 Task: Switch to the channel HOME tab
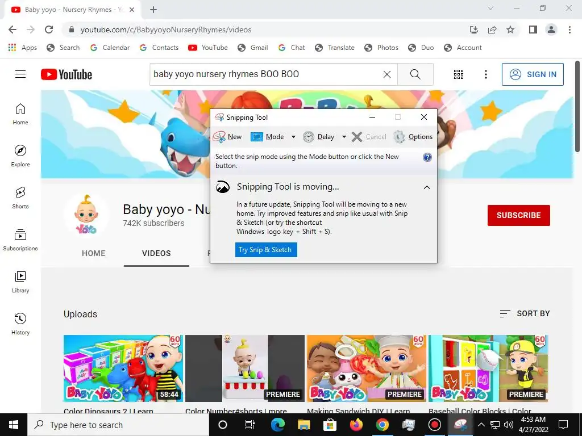(94, 253)
